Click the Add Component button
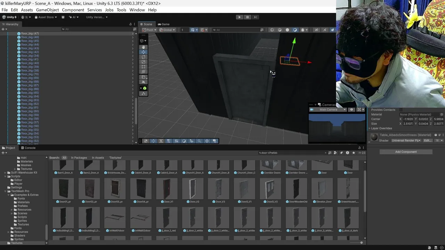This screenshot has width=445, height=250. point(406,152)
